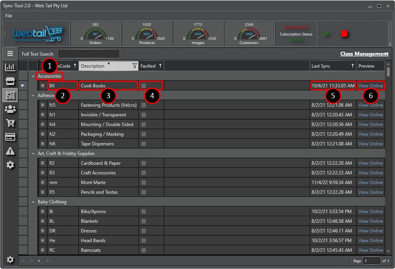The width and height of the screenshot is (395, 269).
Task: Open the hamburger menu in the sidebar
Action: pos(10,54)
